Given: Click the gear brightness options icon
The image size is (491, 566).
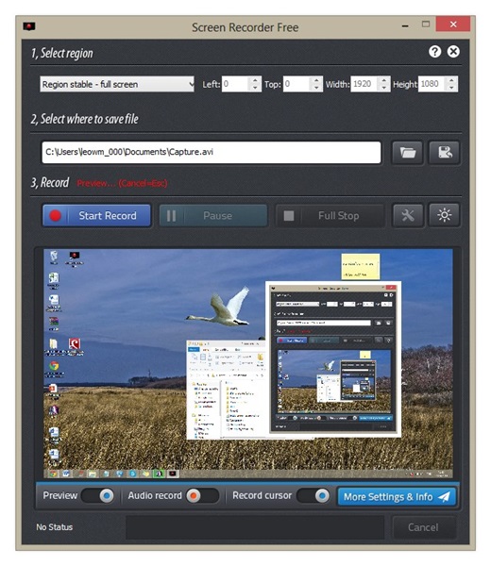Looking at the screenshot, I should (445, 215).
